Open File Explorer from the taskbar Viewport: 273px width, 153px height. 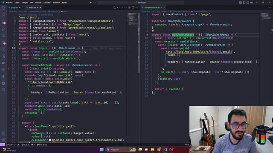153,149
